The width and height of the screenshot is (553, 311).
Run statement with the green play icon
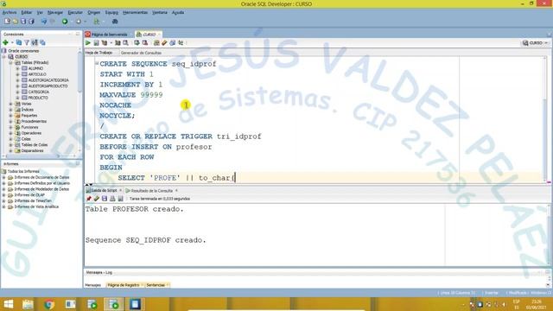tap(88, 43)
